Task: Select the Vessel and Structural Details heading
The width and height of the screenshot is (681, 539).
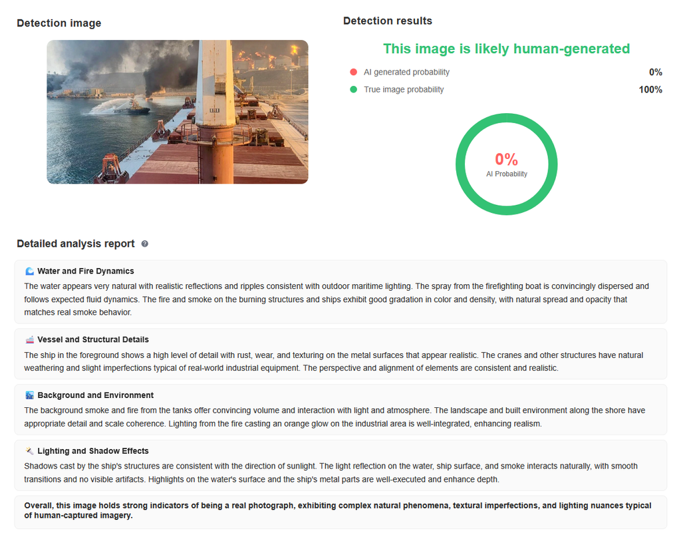Action: coord(93,340)
